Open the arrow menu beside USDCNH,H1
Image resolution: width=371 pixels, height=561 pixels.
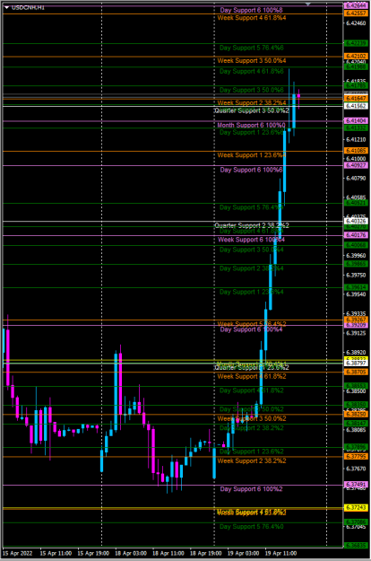(x=6, y=7)
